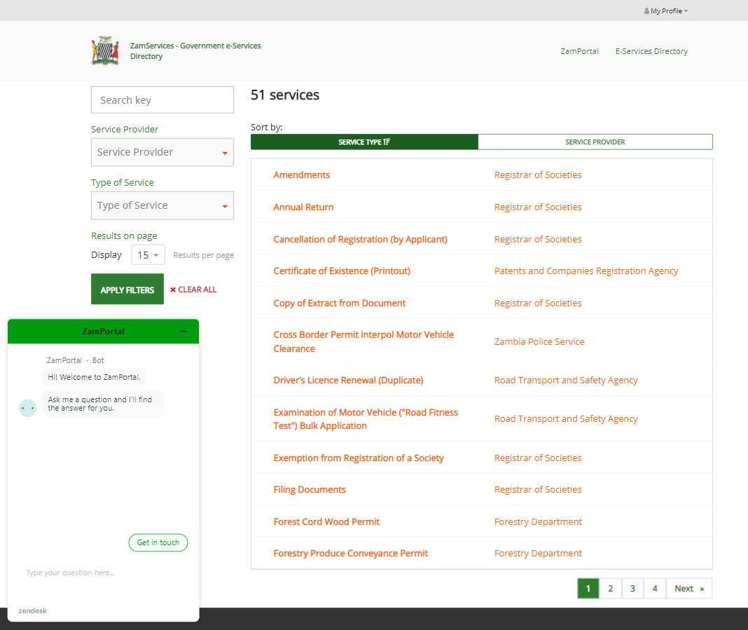Go to results page 3
The height and width of the screenshot is (630, 748).
(x=632, y=589)
